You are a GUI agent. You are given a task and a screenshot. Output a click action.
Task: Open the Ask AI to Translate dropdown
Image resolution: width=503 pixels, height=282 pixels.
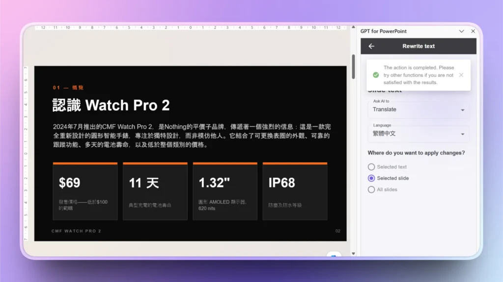[x=419, y=109]
